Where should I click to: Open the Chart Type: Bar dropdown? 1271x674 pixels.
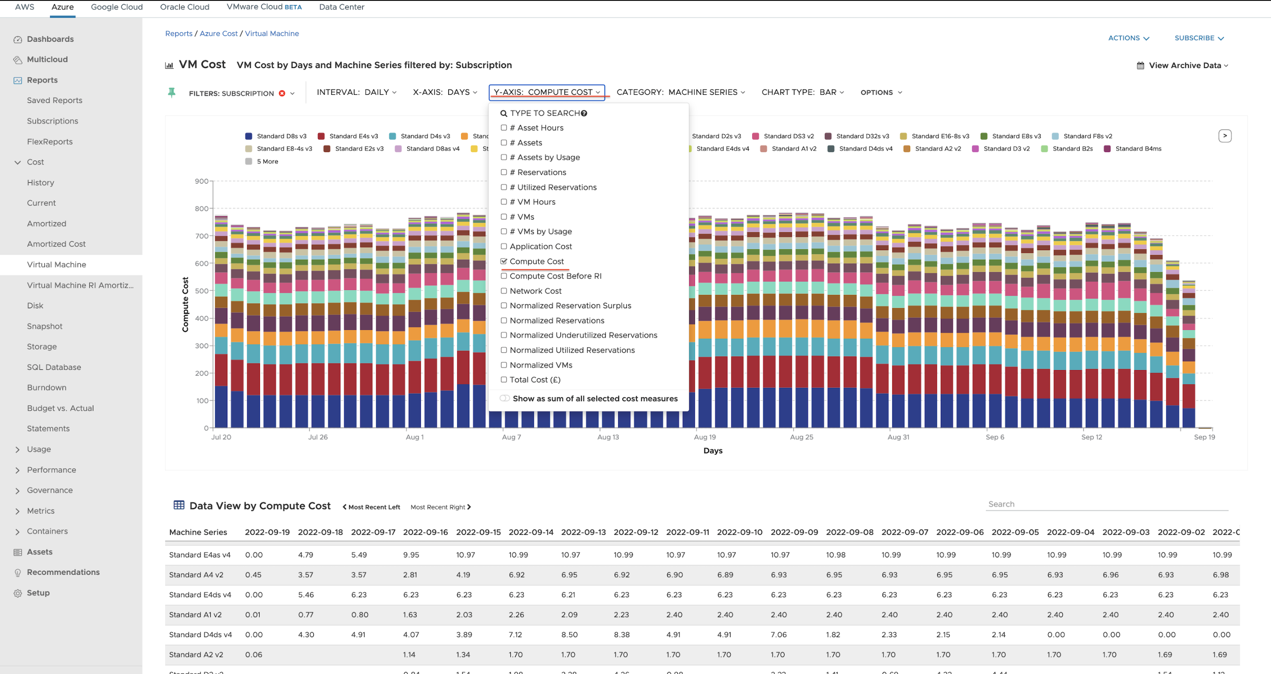tap(802, 92)
